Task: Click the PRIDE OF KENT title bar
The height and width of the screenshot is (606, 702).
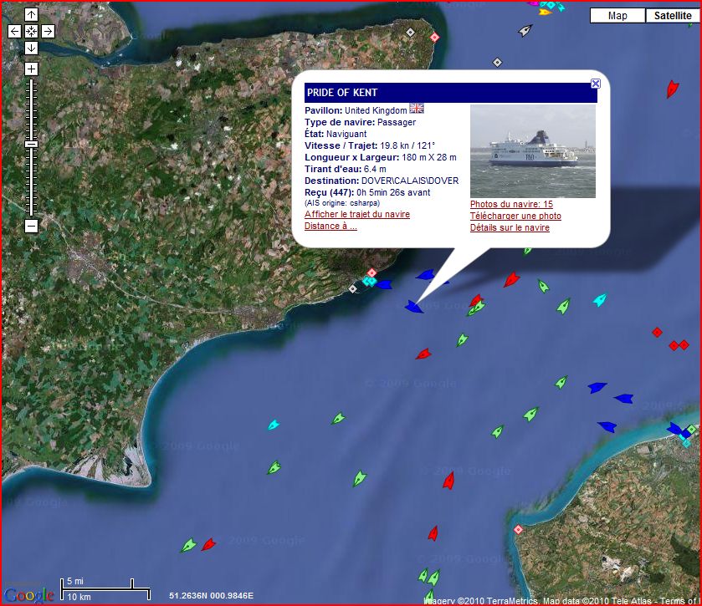Action: point(451,93)
